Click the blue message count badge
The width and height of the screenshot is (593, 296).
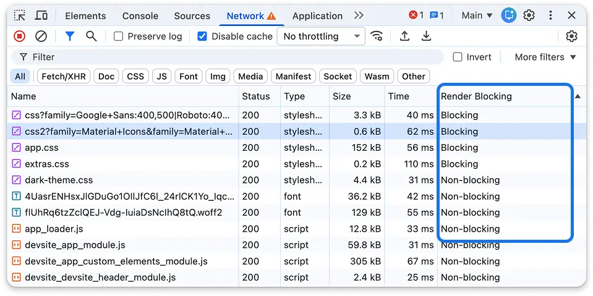tap(437, 15)
